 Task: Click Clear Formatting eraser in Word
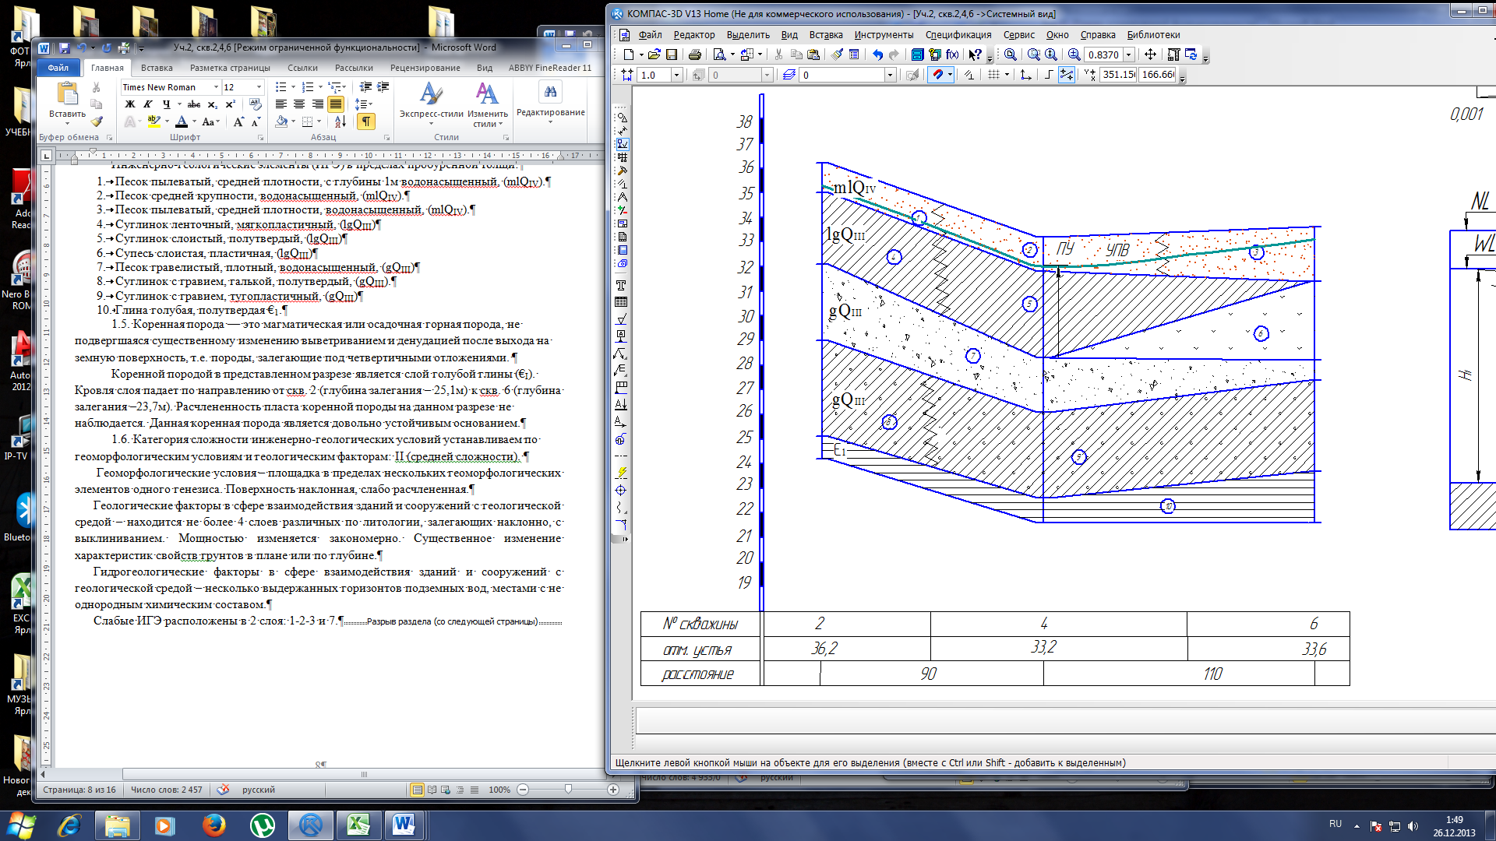256,104
